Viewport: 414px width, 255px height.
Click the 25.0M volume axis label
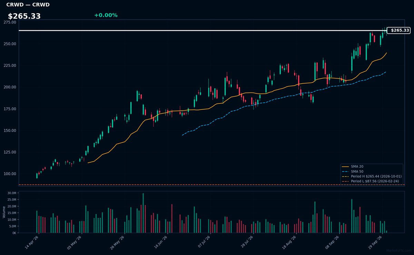coord(12,200)
